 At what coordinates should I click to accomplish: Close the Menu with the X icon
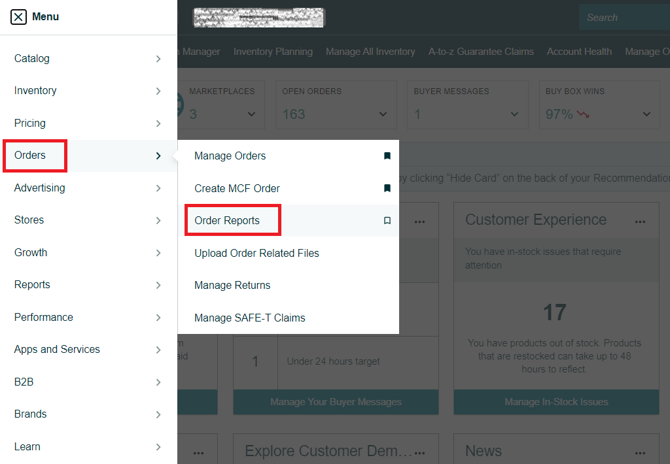click(x=18, y=17)
